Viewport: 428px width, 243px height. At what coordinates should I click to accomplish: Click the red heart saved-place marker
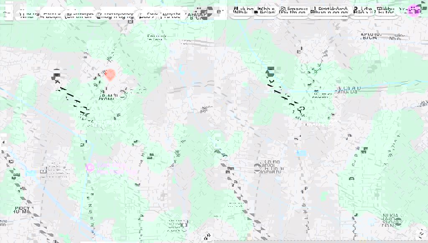110,75
